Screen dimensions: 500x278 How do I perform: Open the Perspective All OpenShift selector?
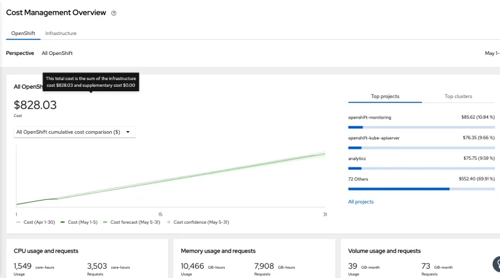click(x=57, y=53)
